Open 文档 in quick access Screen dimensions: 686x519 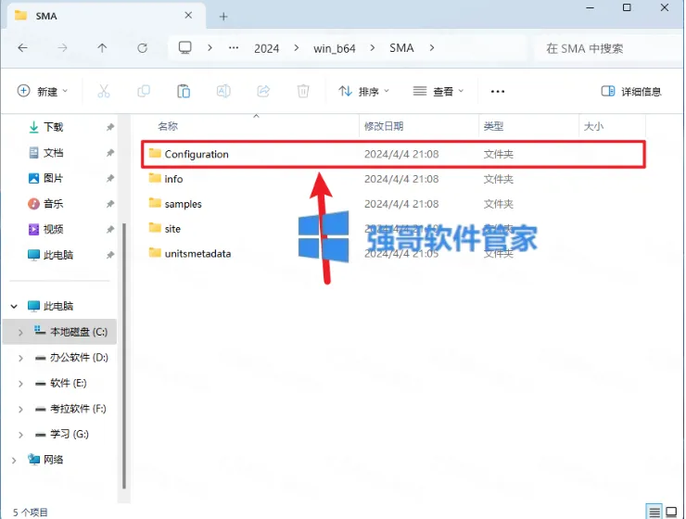click(x=46, y=153)
